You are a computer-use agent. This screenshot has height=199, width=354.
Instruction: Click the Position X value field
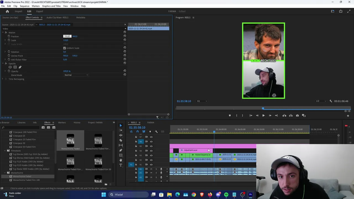(x=67, y=36)
